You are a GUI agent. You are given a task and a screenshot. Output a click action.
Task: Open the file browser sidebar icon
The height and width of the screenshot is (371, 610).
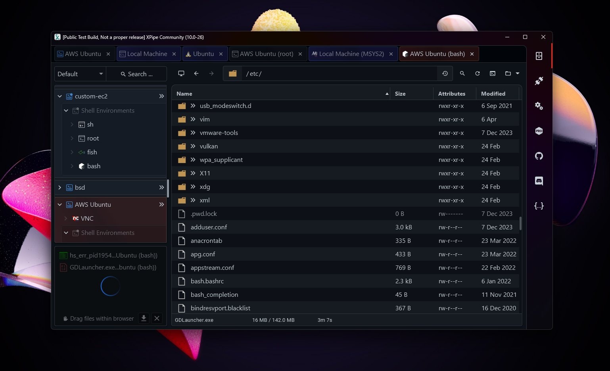539,56
